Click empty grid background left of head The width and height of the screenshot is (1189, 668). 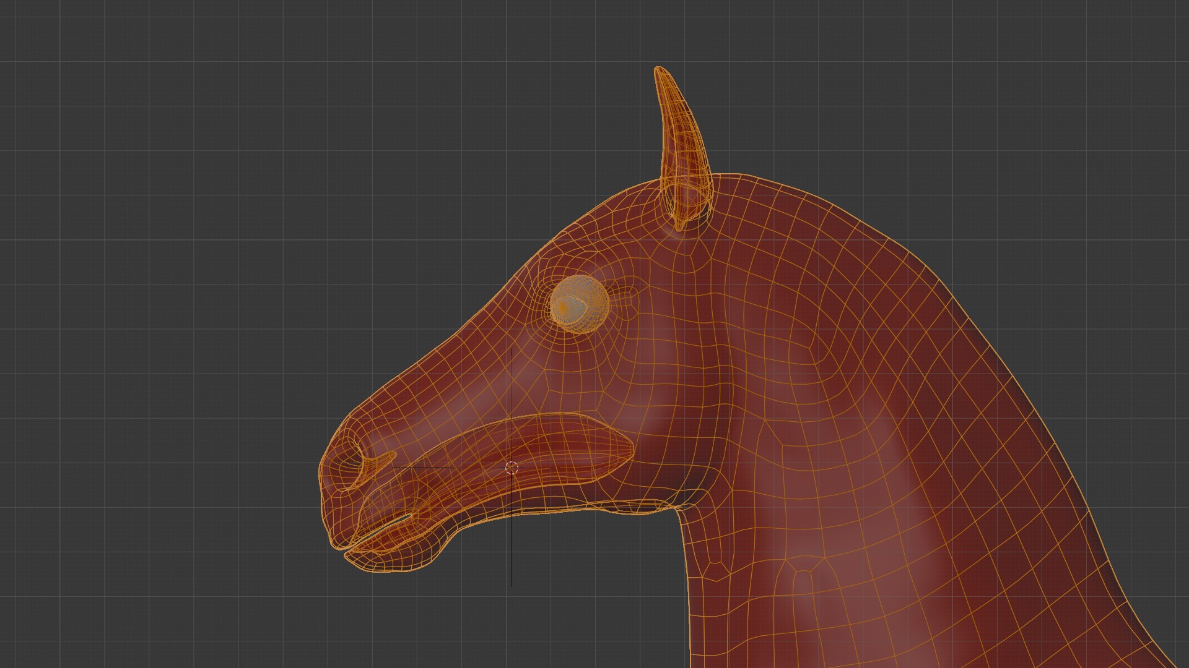[x=155, y=371]
